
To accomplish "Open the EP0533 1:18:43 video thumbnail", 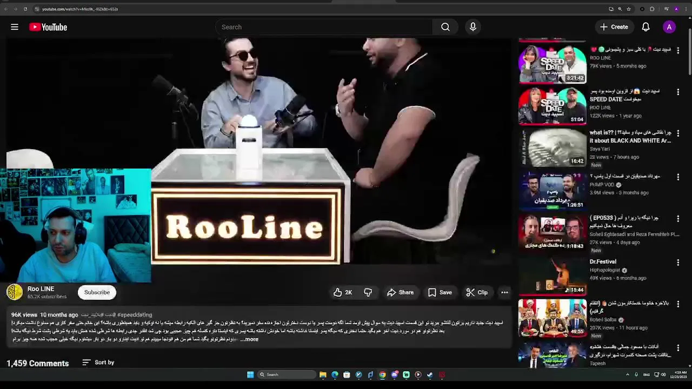I will (x=553, y=233).
